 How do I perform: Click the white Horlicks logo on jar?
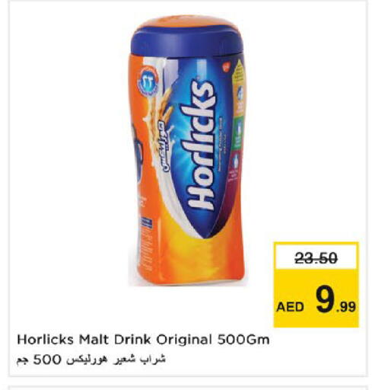200,145
